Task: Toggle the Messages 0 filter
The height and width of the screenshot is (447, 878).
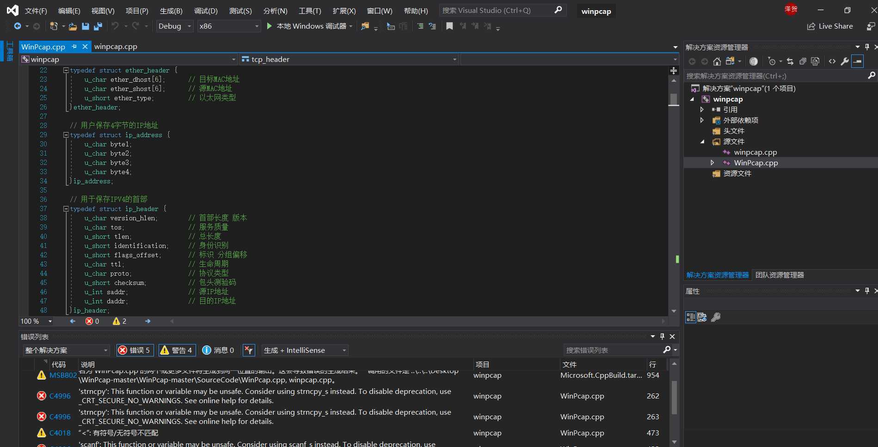Action: point(218,350)
